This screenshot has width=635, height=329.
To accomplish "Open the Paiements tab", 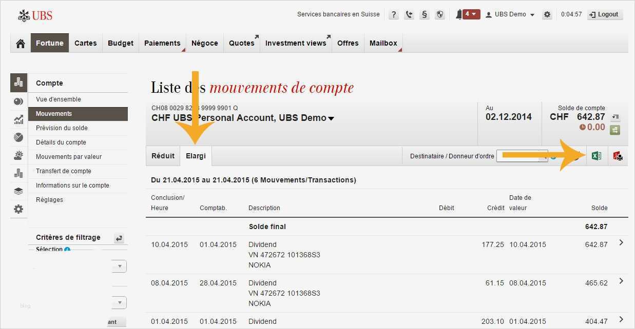I will [x=162, y=43].
